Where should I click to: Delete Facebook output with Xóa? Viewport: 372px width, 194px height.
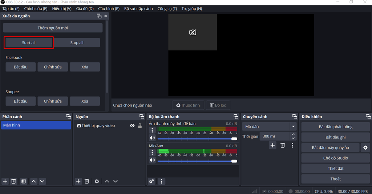(85, 67)
